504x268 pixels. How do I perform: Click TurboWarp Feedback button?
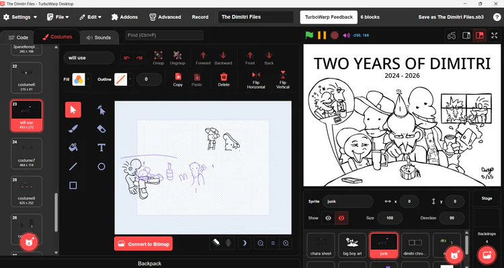(x=329, y=17)
